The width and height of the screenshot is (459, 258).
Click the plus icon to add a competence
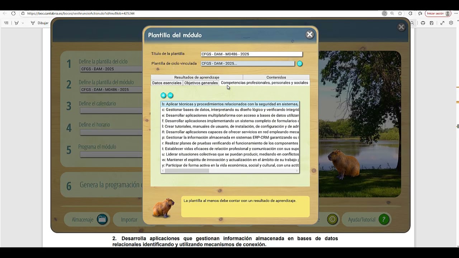(163, 95)
